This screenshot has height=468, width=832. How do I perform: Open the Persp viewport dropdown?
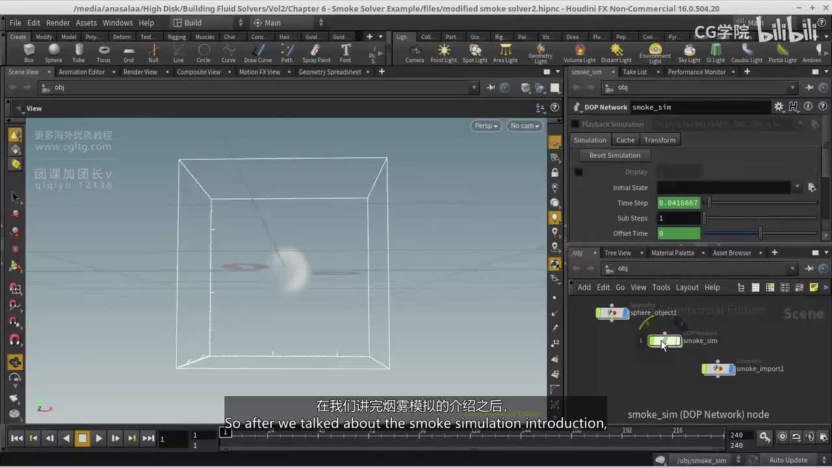click(486, 125)
